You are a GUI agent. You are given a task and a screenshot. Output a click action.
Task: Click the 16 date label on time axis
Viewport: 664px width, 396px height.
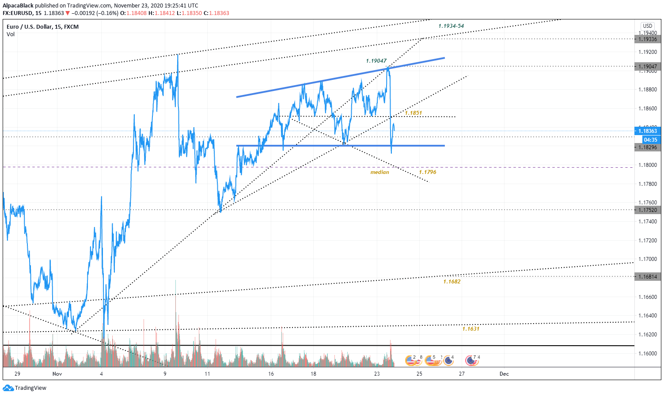coord(271,374)
